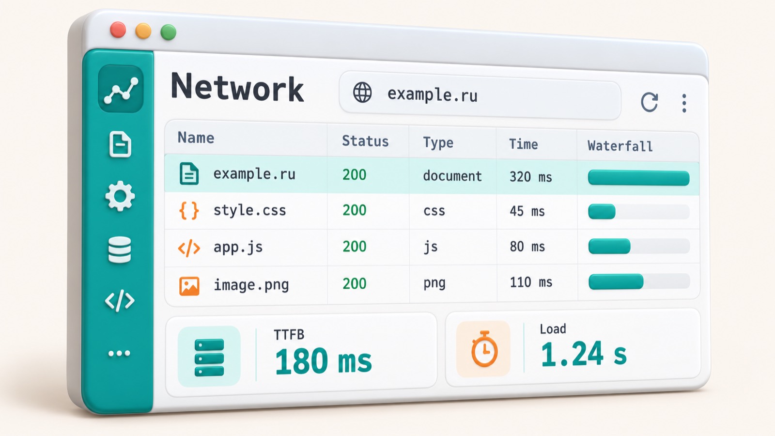Viewport: 775px width, 436px height.
Task: Click the waterfall bar for image.png
Action: pos(616,281)
